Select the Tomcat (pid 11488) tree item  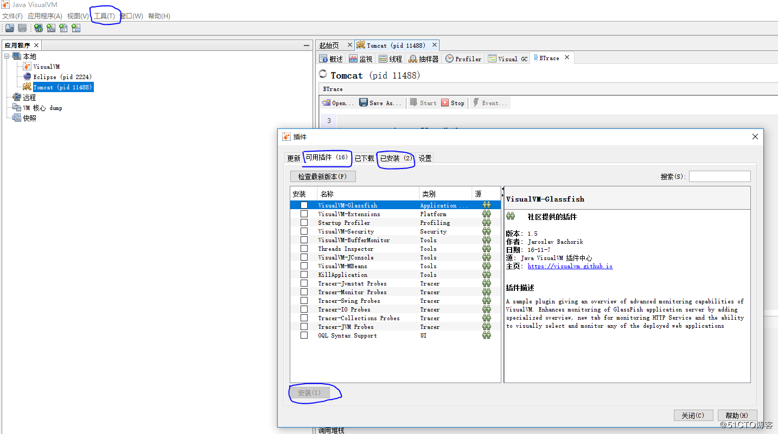pyautogui.click(x=62, y=87)
